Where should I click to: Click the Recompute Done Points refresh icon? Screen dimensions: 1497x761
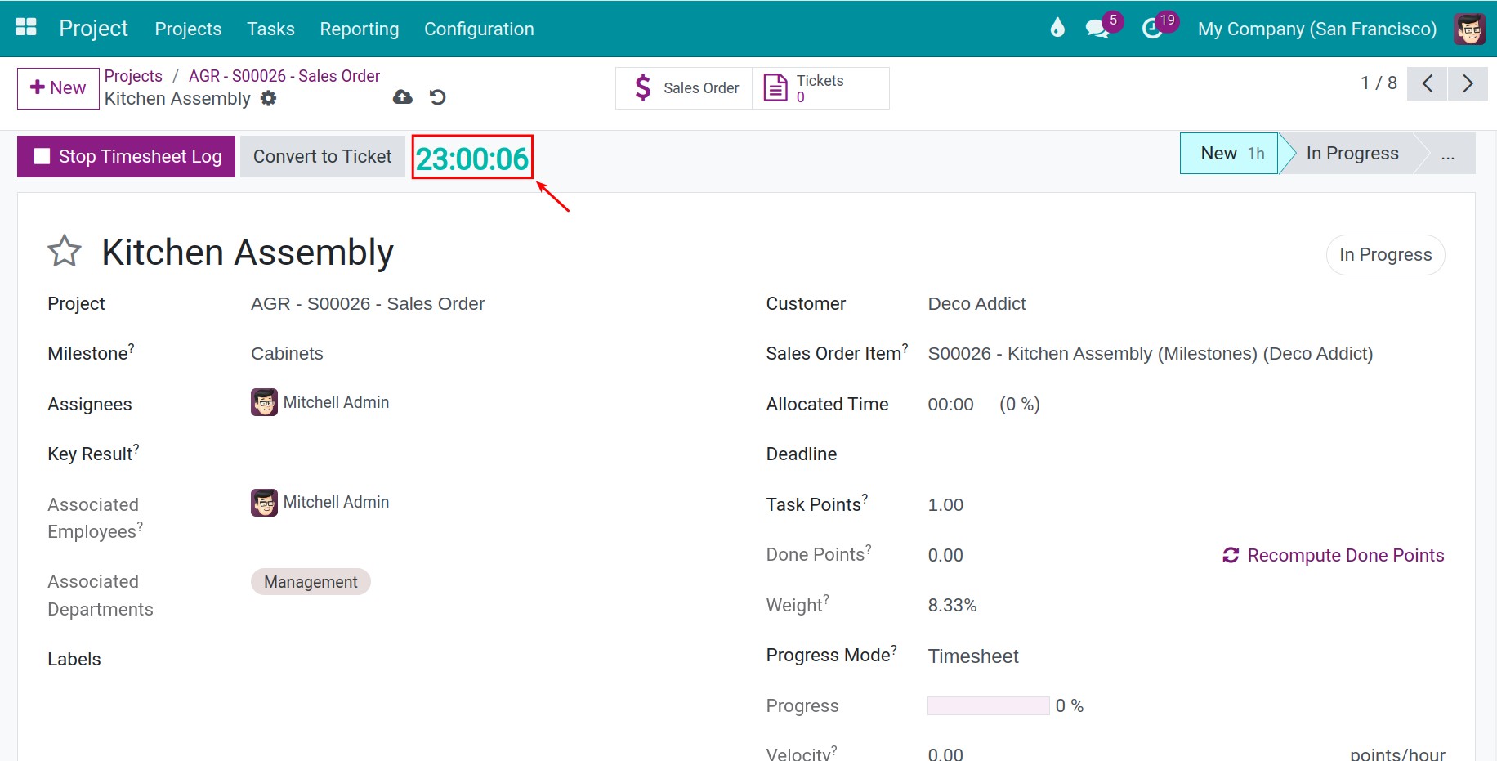tap(1231, 555)
